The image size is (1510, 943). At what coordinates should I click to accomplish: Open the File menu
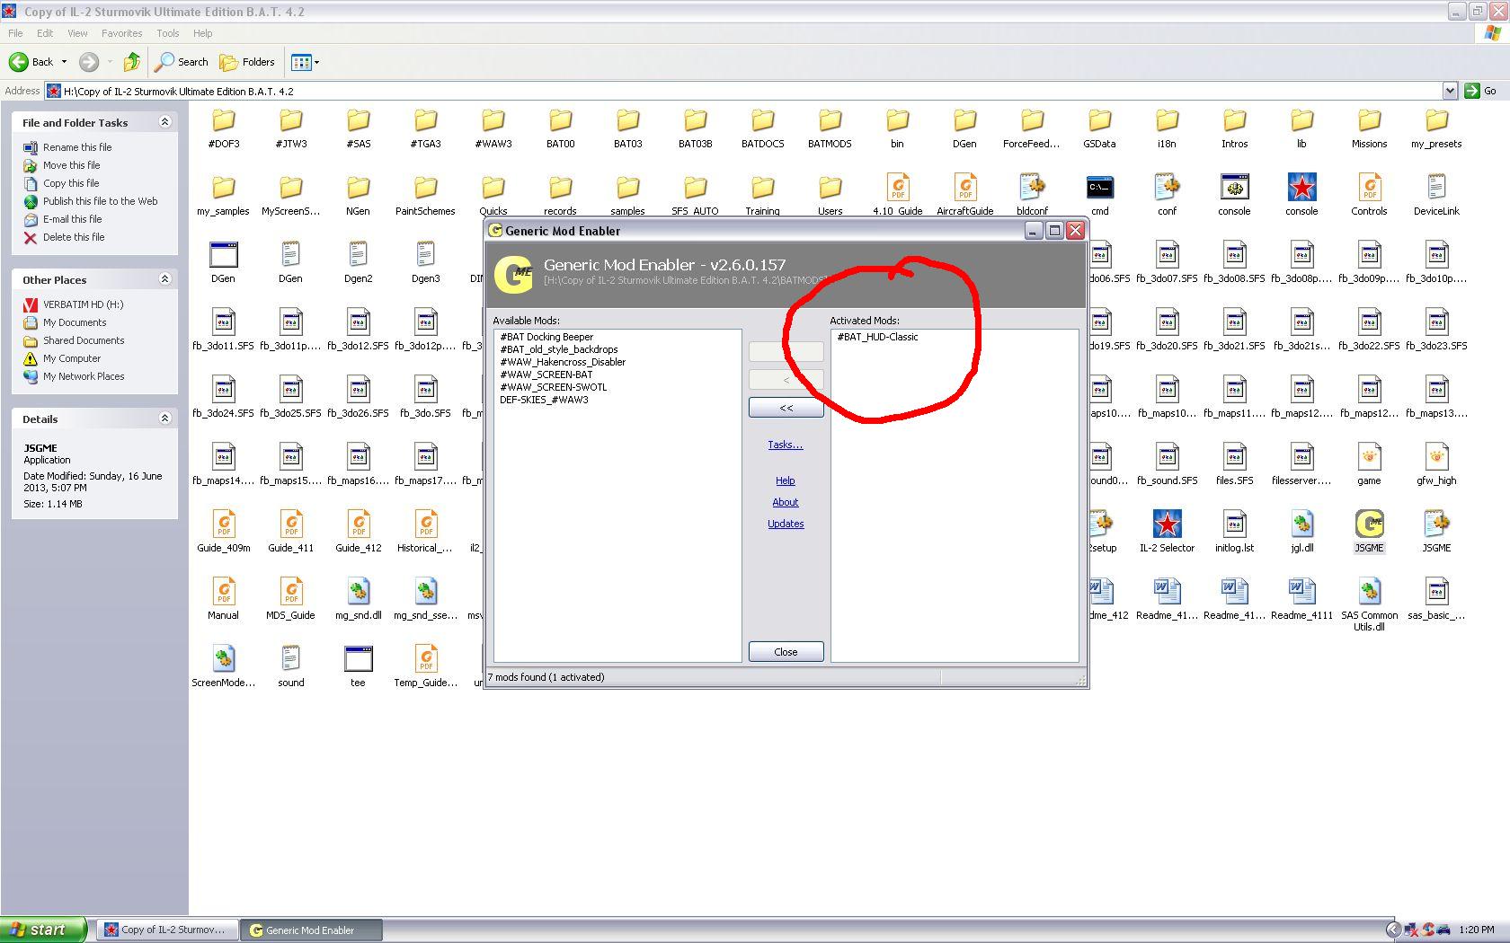coord(15,33)
